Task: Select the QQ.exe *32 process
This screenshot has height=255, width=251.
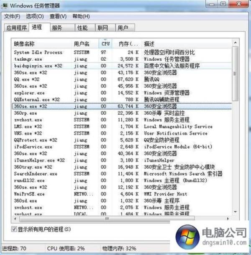Action: point(122,80)
